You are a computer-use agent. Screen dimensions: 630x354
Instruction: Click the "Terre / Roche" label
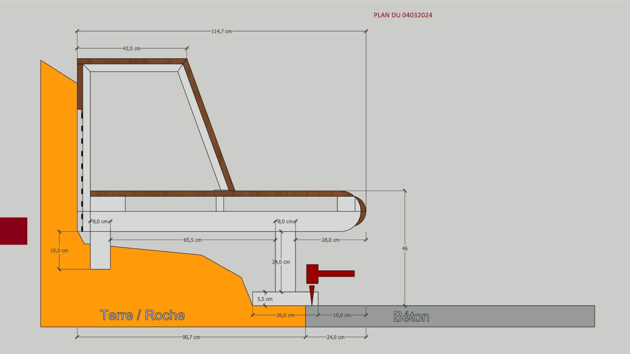(x=142, y=315)
